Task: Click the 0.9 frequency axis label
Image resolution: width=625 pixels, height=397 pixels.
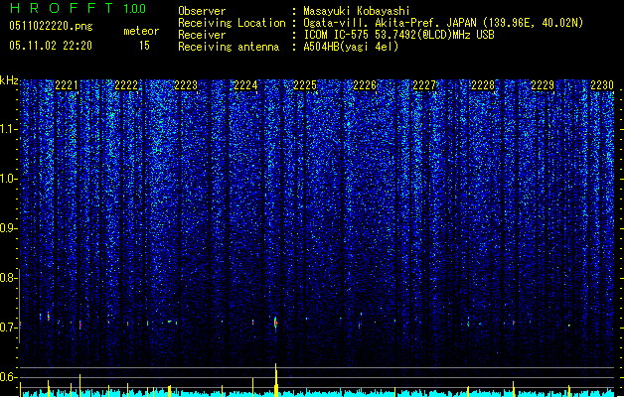Action: (x=8, y=228)
